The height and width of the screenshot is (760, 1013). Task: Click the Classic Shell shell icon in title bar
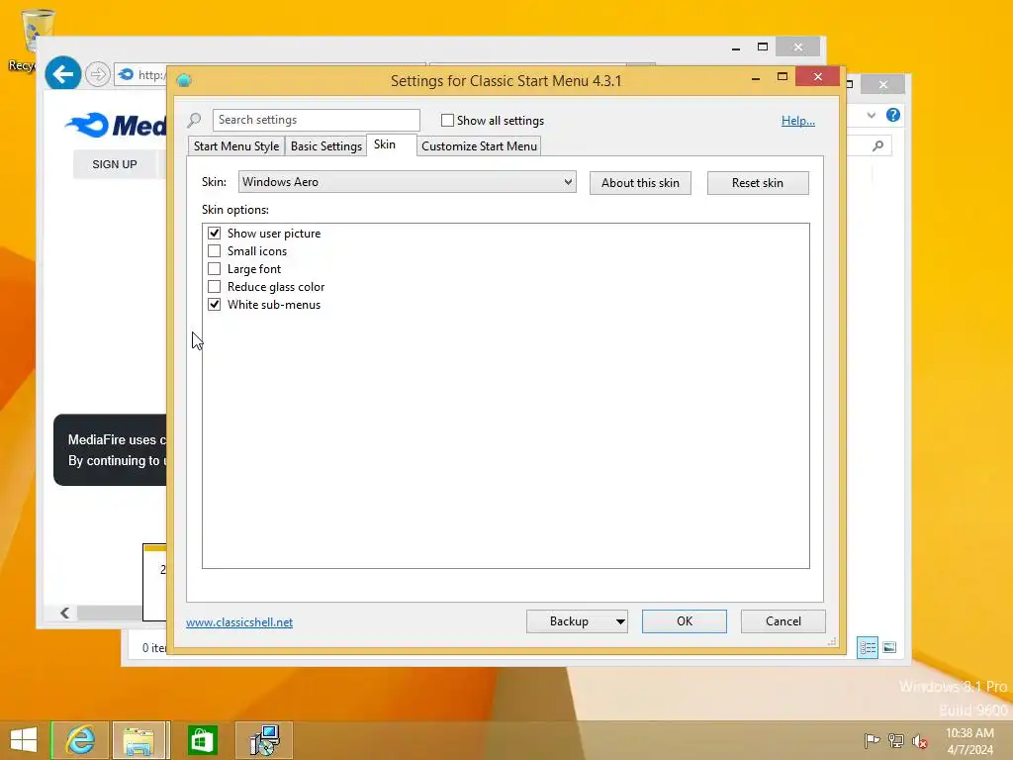[x=184, y=80]
